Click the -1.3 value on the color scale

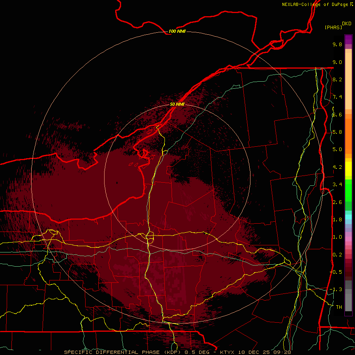pyautogui.click(x=336, y=290)
